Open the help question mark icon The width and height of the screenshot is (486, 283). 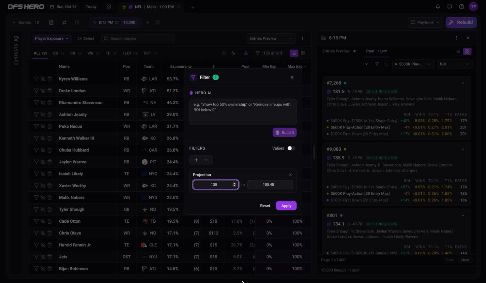[462, 6]
